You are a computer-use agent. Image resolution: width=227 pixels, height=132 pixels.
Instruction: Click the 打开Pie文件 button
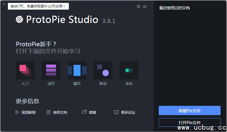(x=189, y=122)
